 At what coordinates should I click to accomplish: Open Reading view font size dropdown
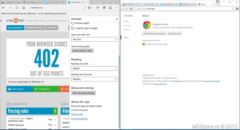point(94,79)
